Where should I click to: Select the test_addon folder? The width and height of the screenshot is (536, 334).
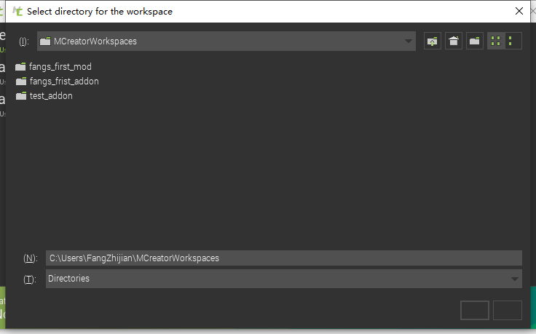pos(44,96)
